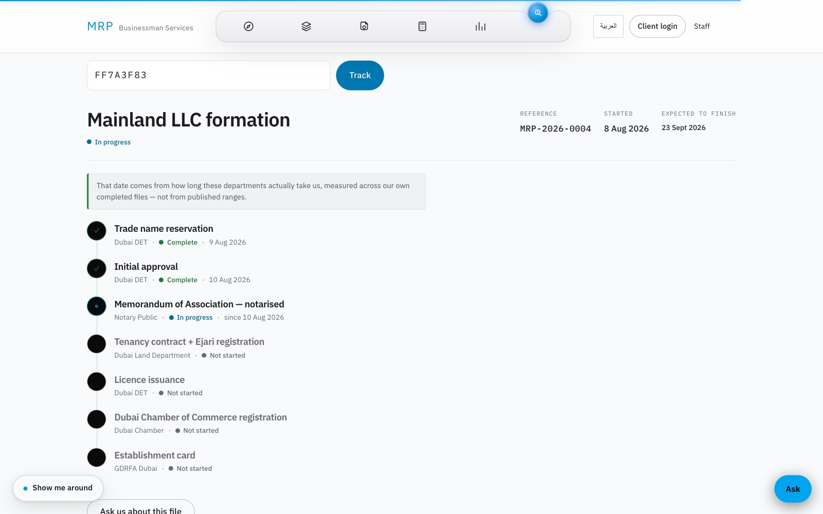The image size is (823, 514).
Task: Click 'since 10 Aug 2026' text
Action: click(254, 318)
